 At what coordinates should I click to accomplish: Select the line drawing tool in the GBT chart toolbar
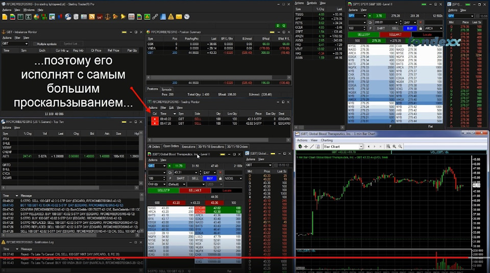(312, 146)
